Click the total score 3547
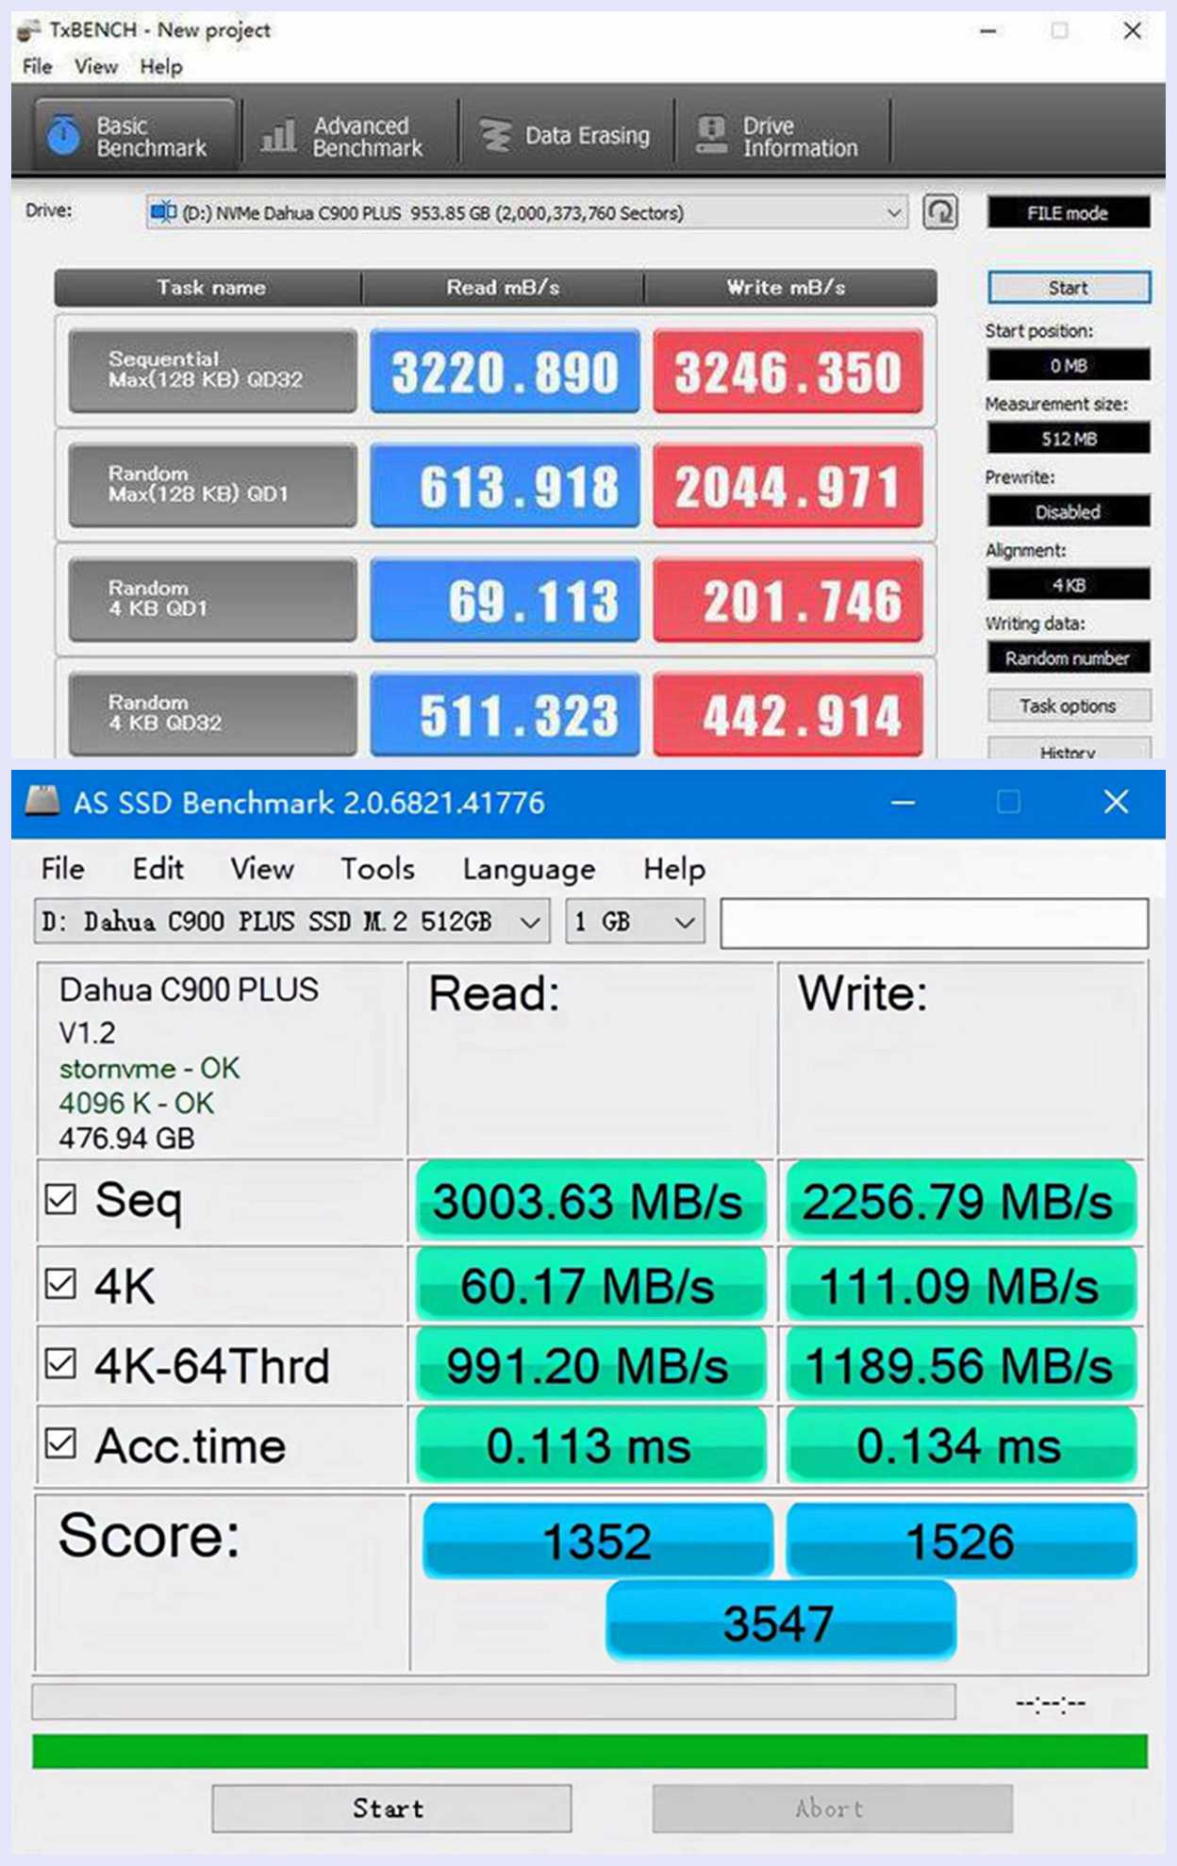The height and width of the screenshot is (1866, 1177). click(781, 1623)
